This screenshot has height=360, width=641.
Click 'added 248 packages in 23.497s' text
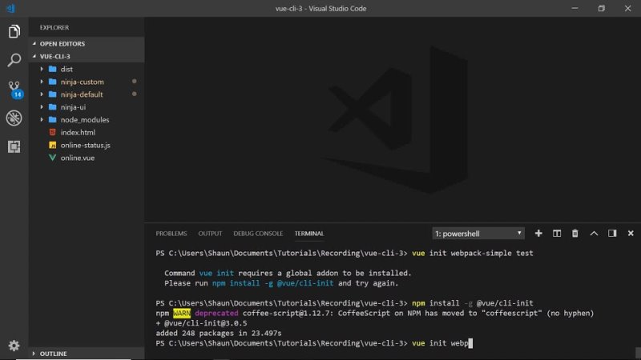tap(219, 333)
